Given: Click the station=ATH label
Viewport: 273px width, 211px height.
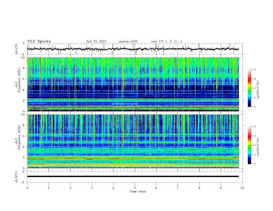Looking at the screenshot, I should [x=128, y=41].
